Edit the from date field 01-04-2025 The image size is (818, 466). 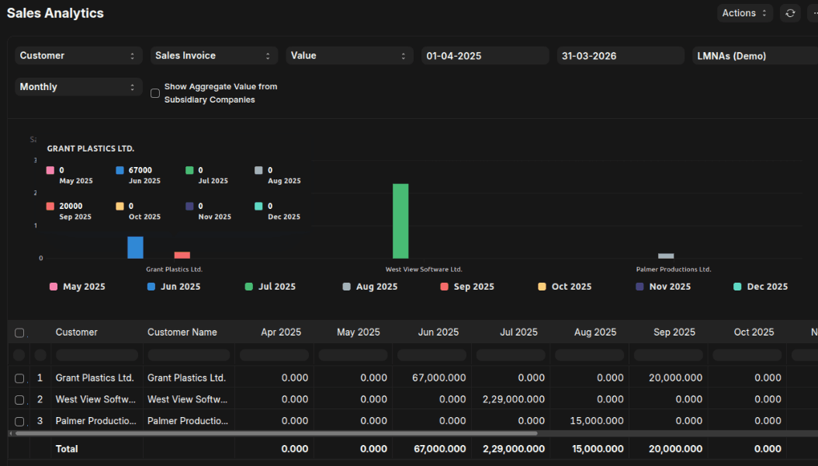click(485, 56)
